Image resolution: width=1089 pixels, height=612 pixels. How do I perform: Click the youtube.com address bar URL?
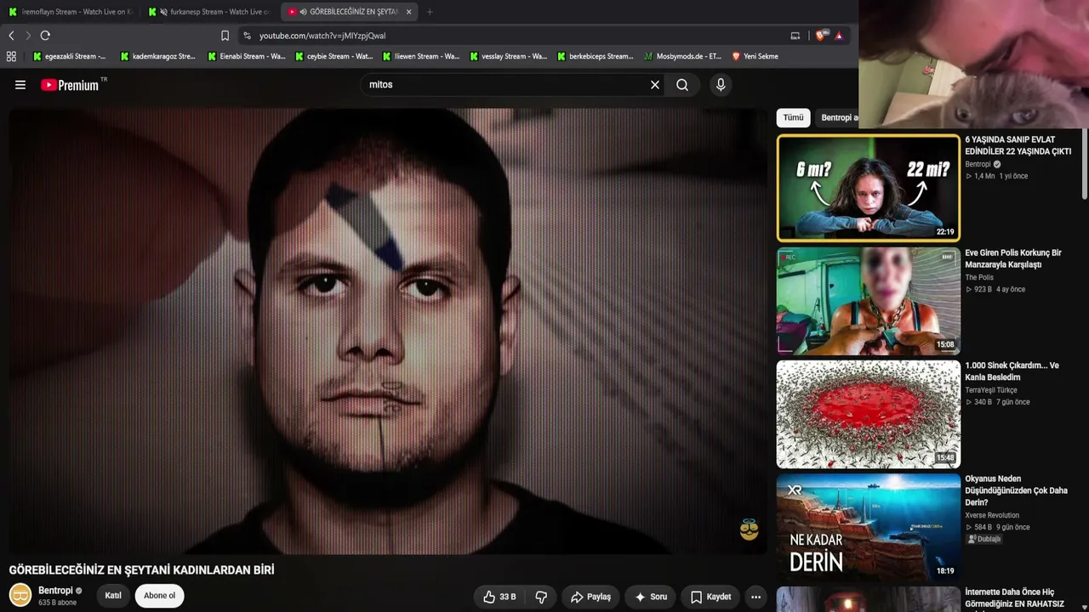tap(322, 36)
